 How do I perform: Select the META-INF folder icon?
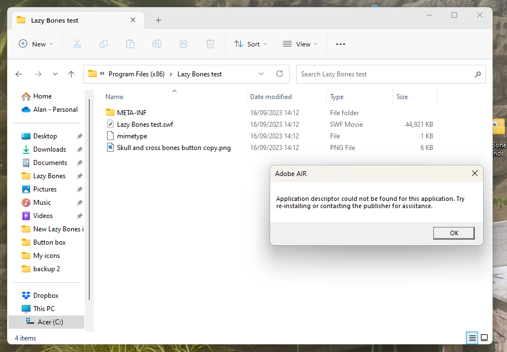coord(110,112)
